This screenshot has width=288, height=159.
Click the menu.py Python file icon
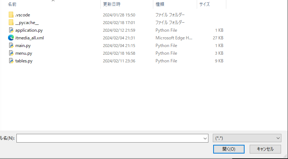tap(11, 53)
